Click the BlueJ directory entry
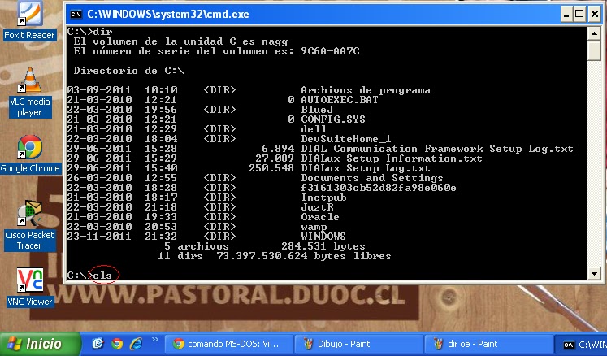 [317, 110]
